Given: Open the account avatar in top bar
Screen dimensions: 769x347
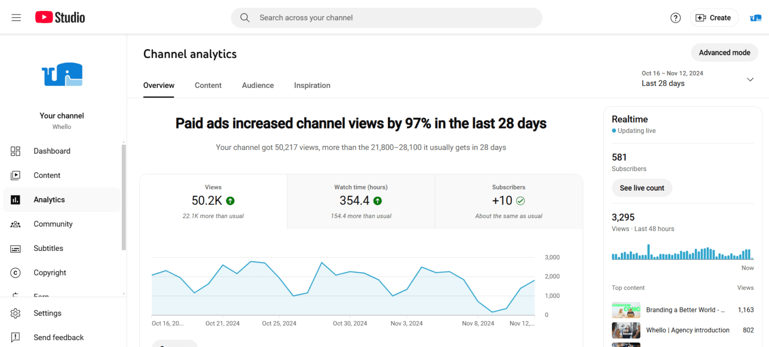Looking at the screenshot, I should point(755,17).
